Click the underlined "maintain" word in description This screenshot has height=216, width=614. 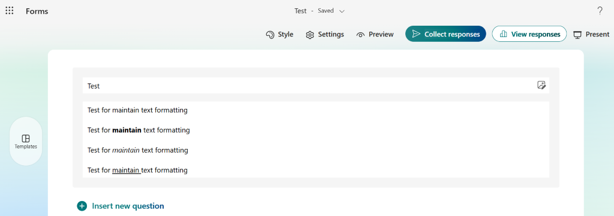pos(126,171)
